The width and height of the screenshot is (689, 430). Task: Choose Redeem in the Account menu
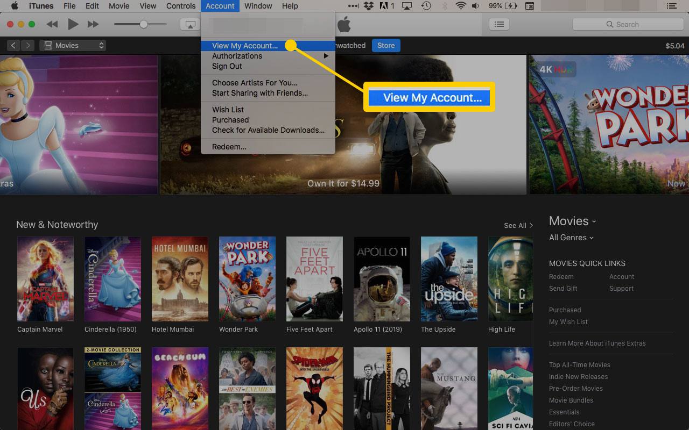click(x=268, y=147)
